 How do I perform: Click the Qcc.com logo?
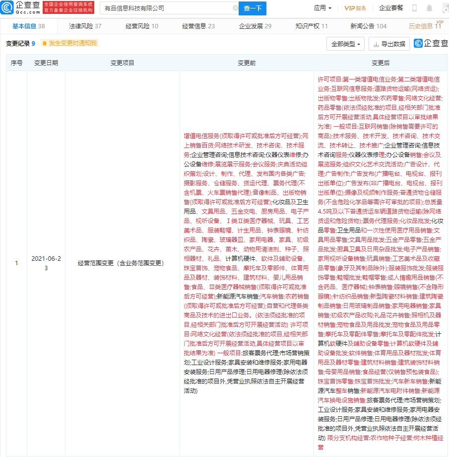(x=20, y=8)
